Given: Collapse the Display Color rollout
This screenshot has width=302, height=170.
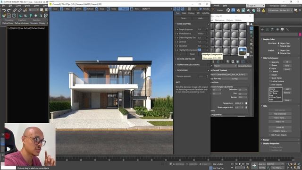Looking at the screenshot, I should 268,39.
